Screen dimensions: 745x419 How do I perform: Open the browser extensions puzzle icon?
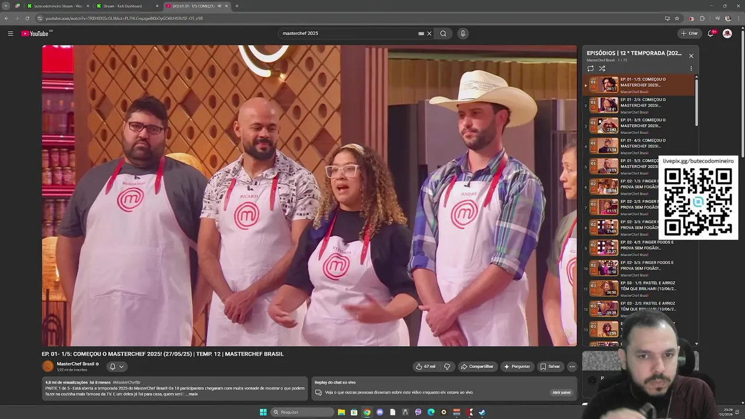[702, 18]
